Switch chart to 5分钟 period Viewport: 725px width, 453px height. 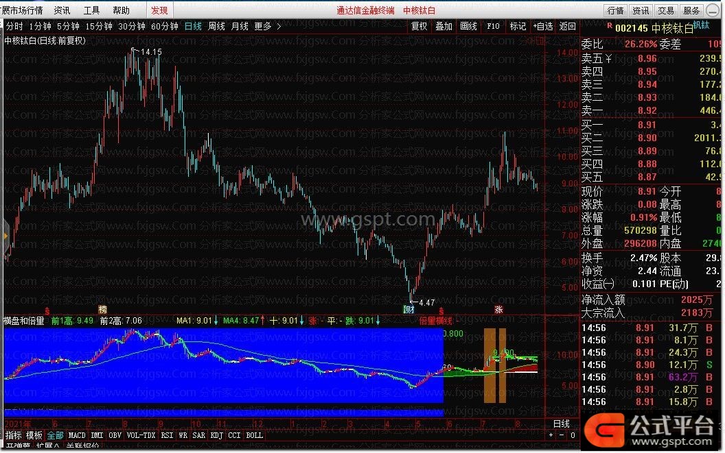tap(69, 26)
